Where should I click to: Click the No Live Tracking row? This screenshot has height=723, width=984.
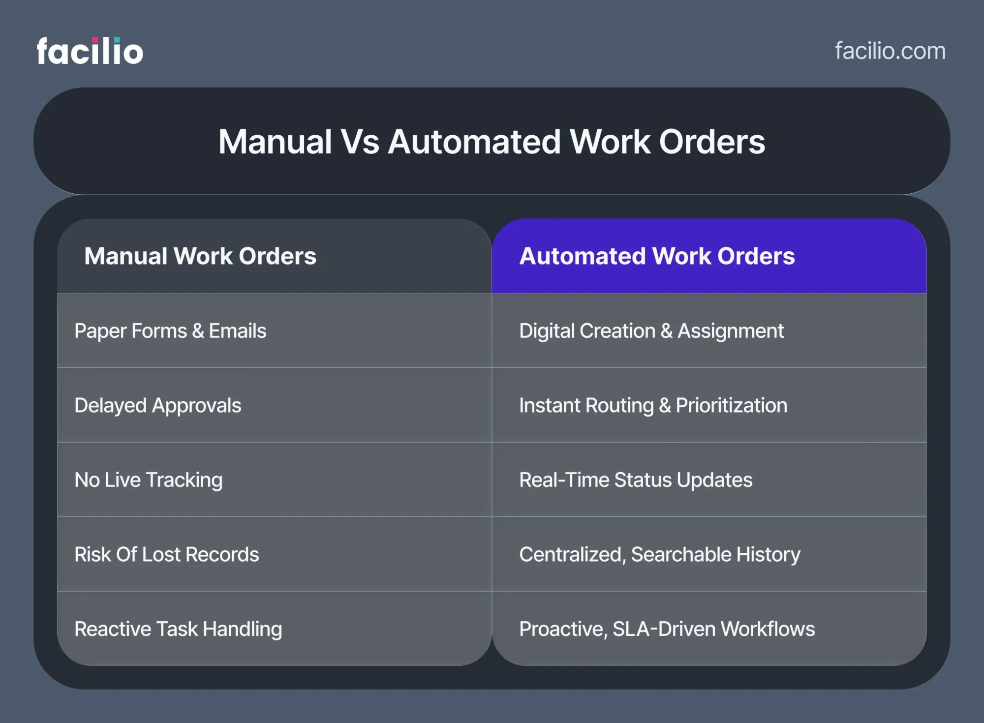tap(148, 480)
